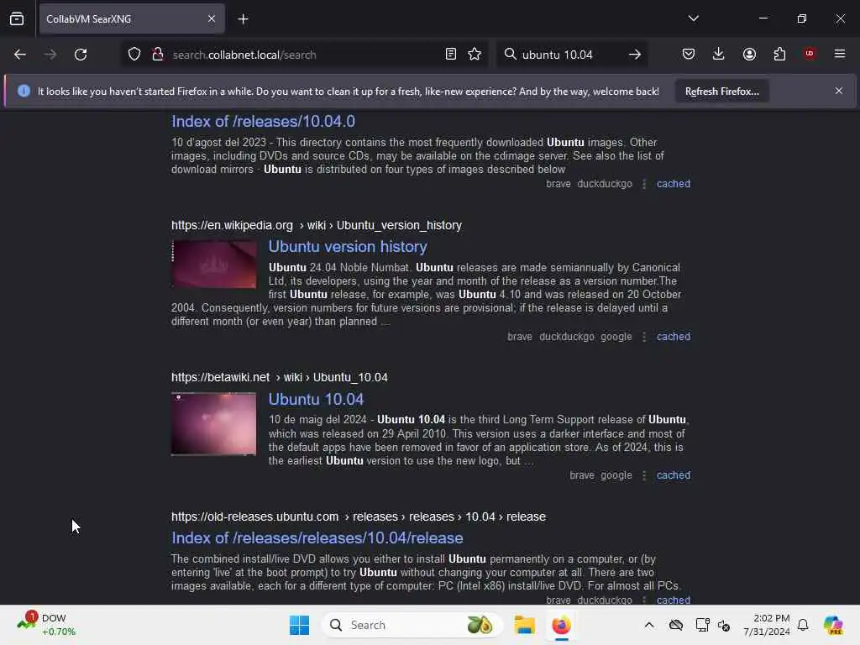Open the notifications bell icon

tap(803, 625)
